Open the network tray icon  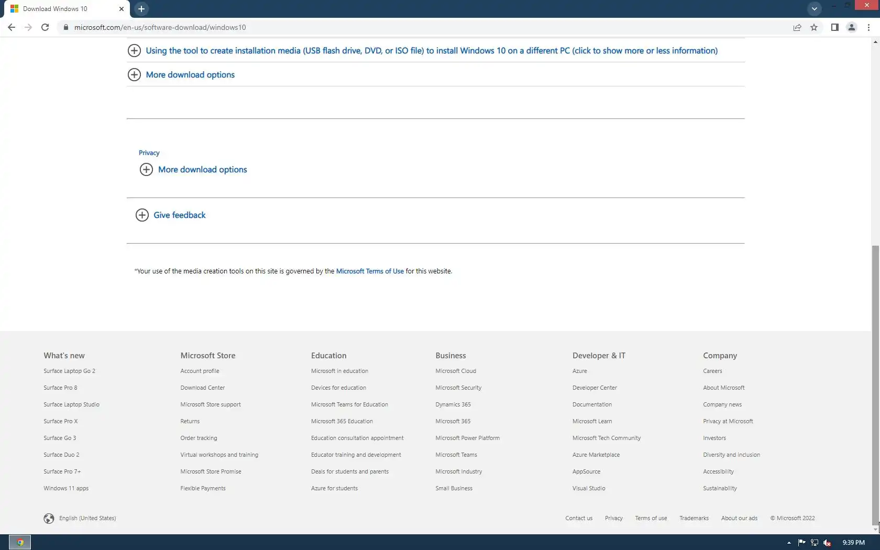[x=815, y=543]
